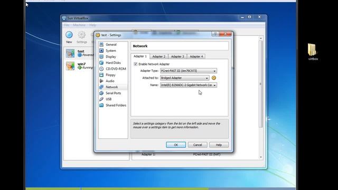Image resolution: width=338 pixels, height=190 pixels.
Task: Switch to the Adapter 1 tab
Action: click(x=140, y=56)
